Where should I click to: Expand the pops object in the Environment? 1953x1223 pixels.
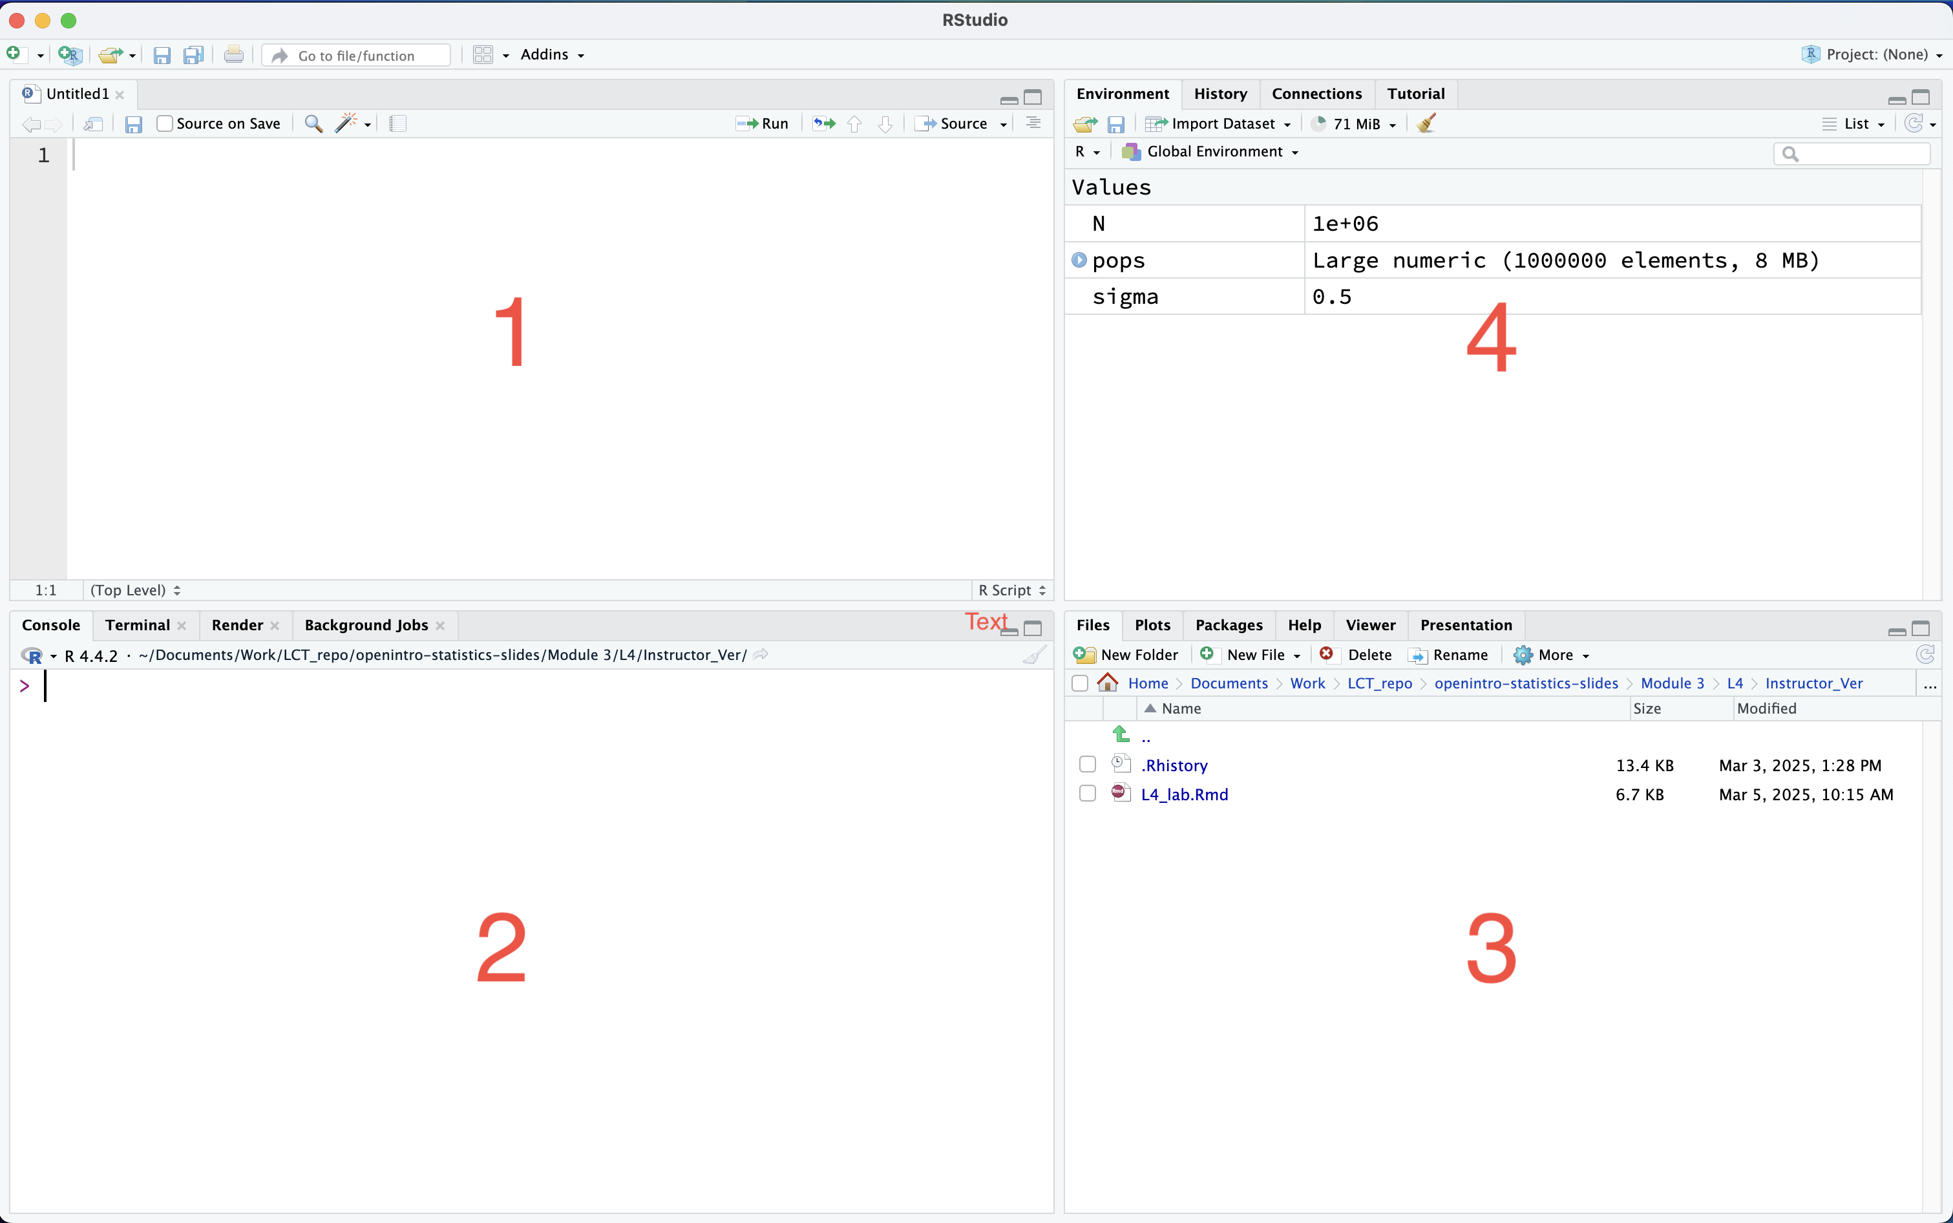click(x=1080, y=260)
